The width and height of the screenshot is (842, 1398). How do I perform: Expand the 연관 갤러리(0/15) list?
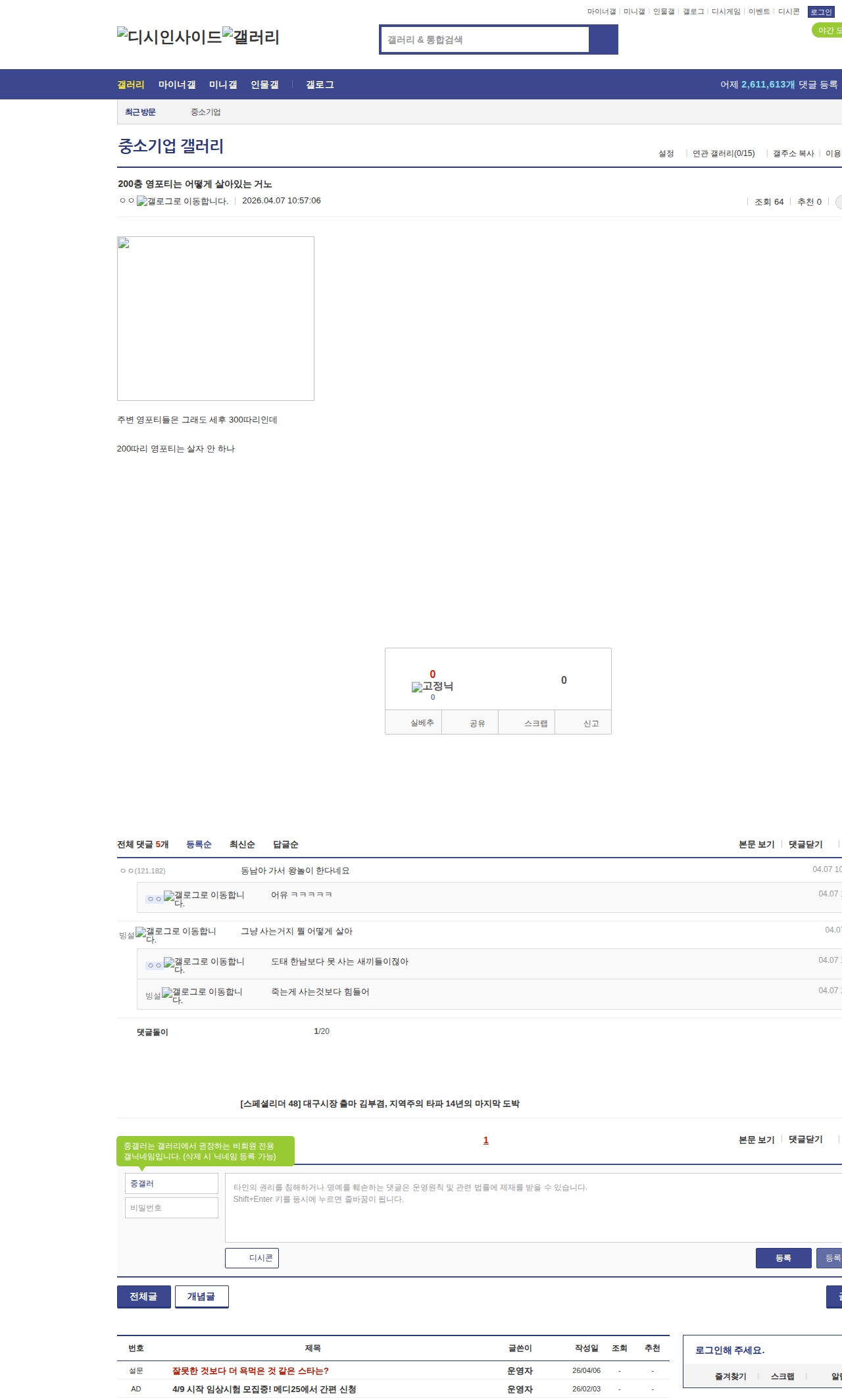click(x=724, y=154)
